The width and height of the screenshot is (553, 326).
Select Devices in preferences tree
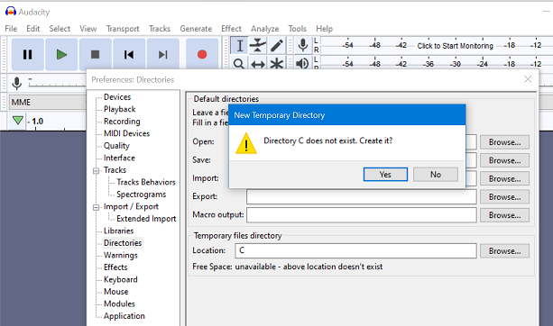pyautogui.click(x=117, y=97)
